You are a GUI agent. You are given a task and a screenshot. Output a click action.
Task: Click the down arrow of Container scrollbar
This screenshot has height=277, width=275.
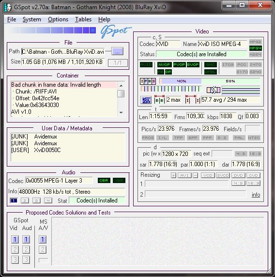pyautogui.click(x=121, y=112)
